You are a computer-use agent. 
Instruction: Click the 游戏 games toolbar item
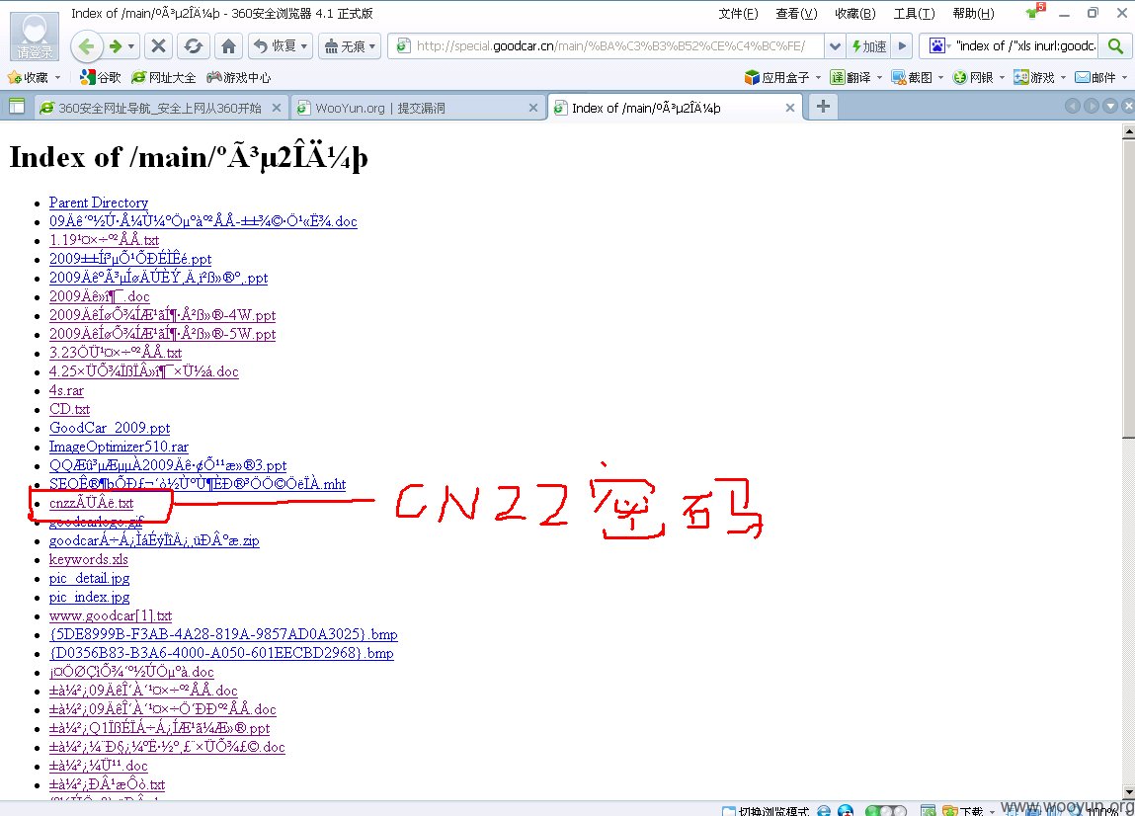1034,77
